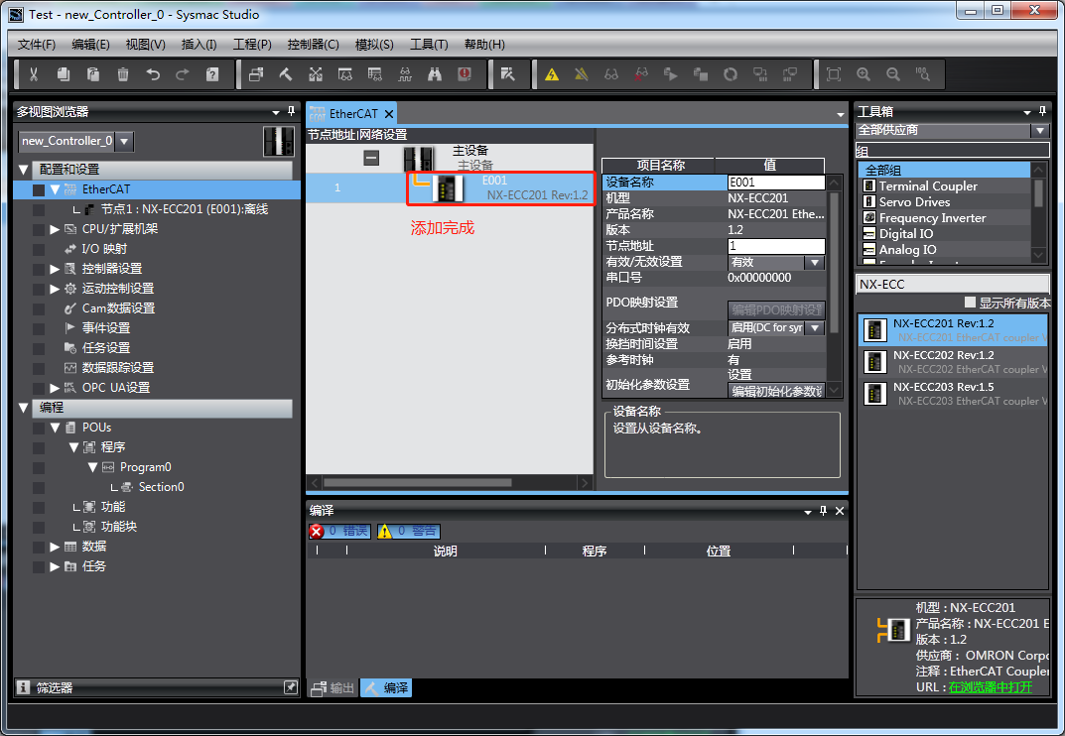Image resolution: width=1065 pixels, height=736 pixels.
Task: Open the 全部供应商 vendor dropdown
Action: point(1039,130)
